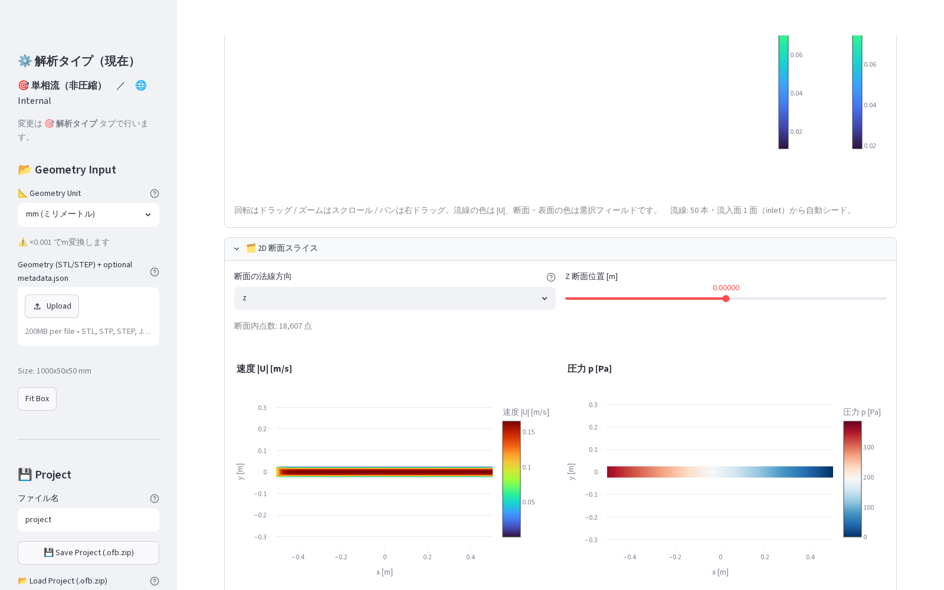Click the Fit Box button
The width and height of the screenshot is (944, 590).
(37, 399)
